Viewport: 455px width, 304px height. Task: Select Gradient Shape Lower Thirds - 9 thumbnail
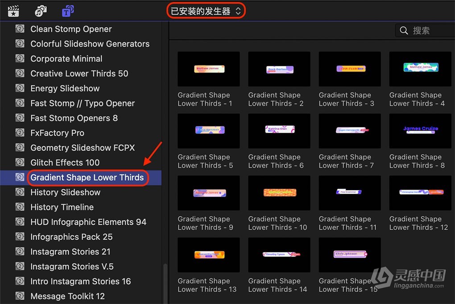click(209, 193)
